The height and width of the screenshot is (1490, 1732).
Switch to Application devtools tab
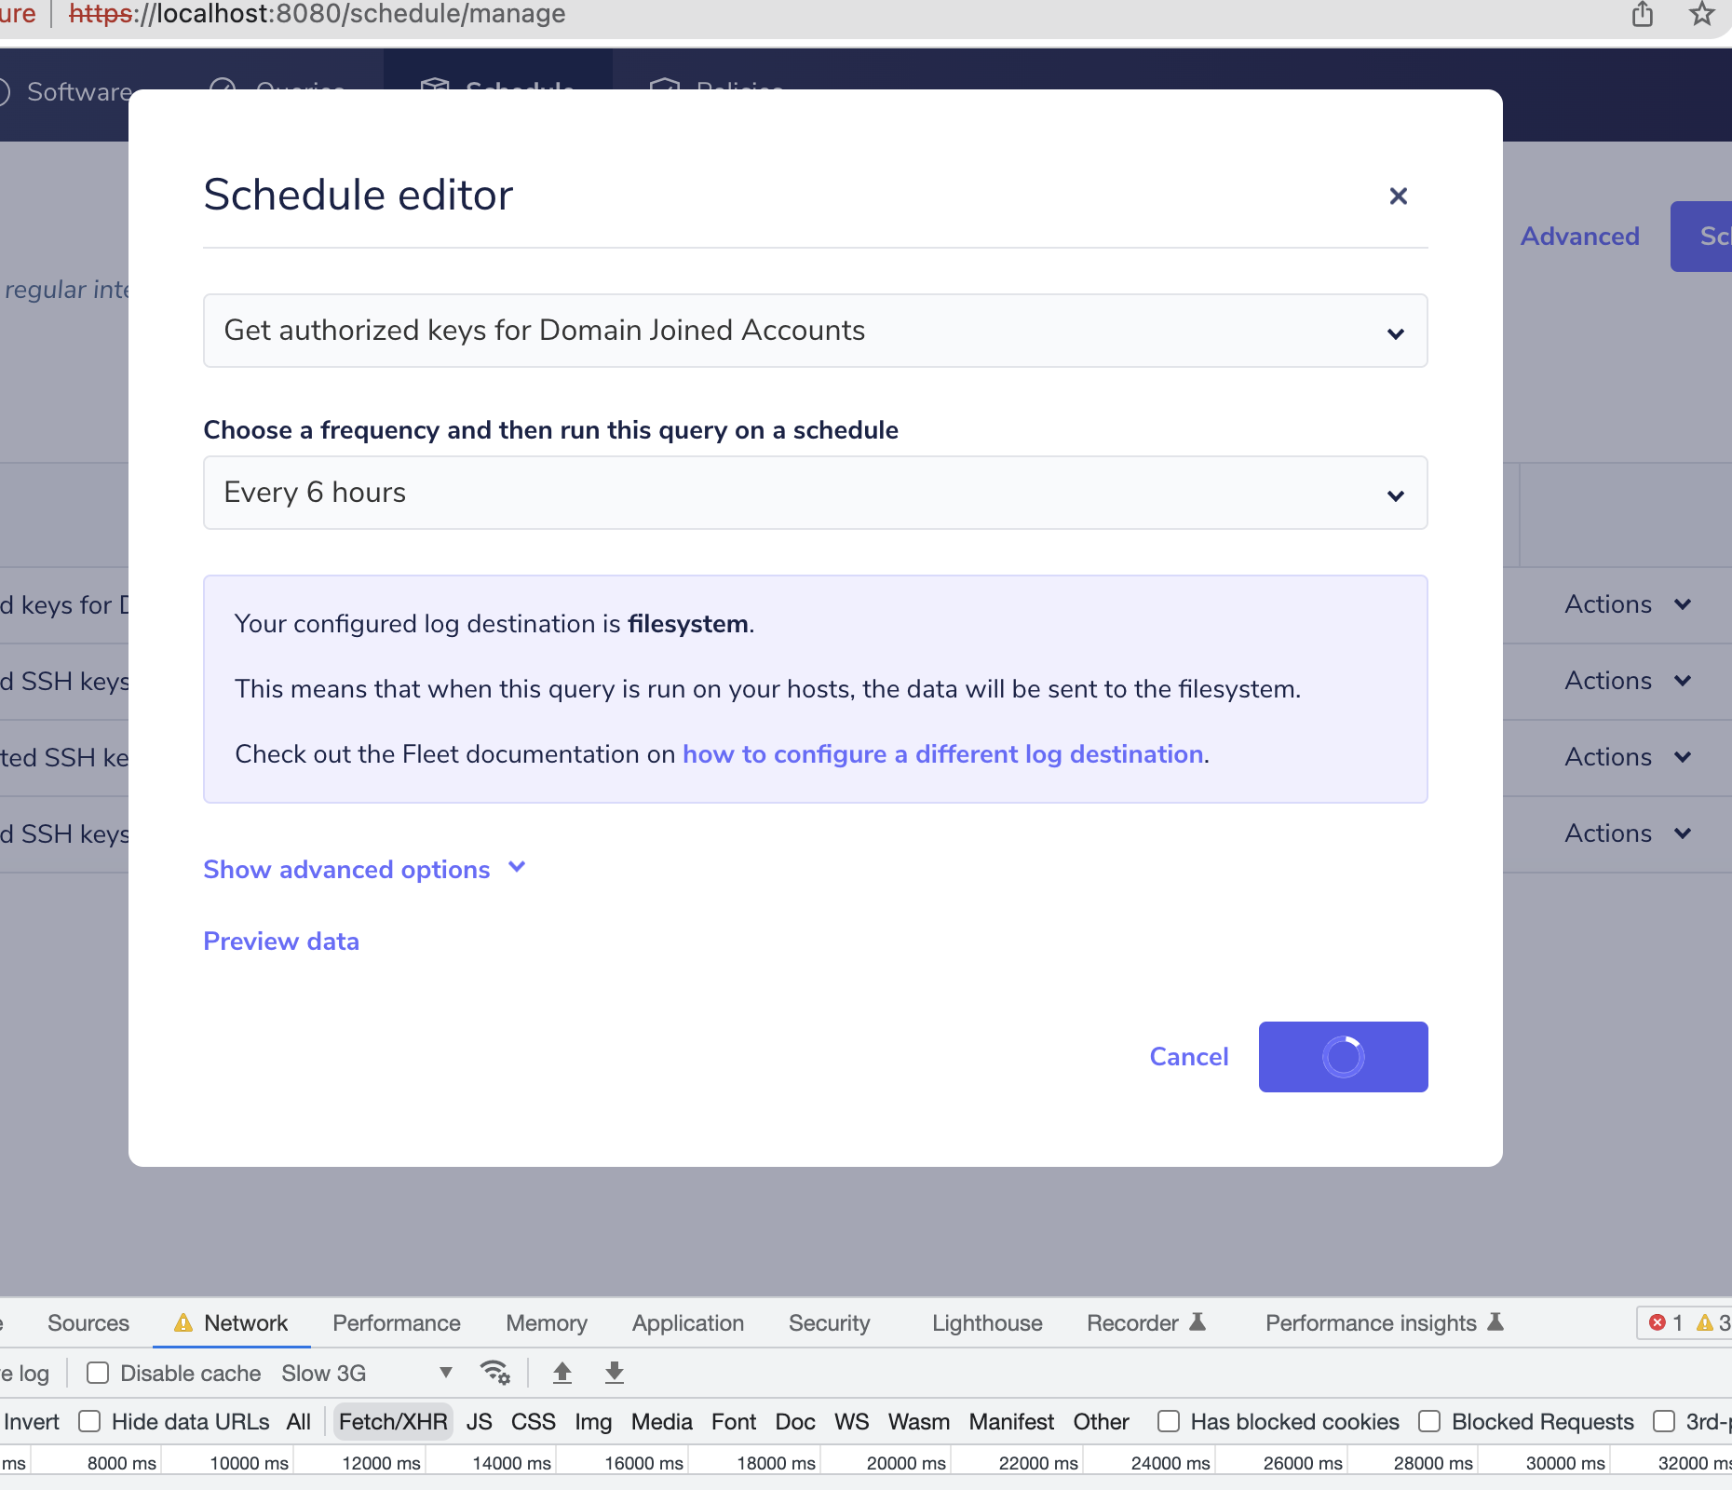(x=688, y=1323)
